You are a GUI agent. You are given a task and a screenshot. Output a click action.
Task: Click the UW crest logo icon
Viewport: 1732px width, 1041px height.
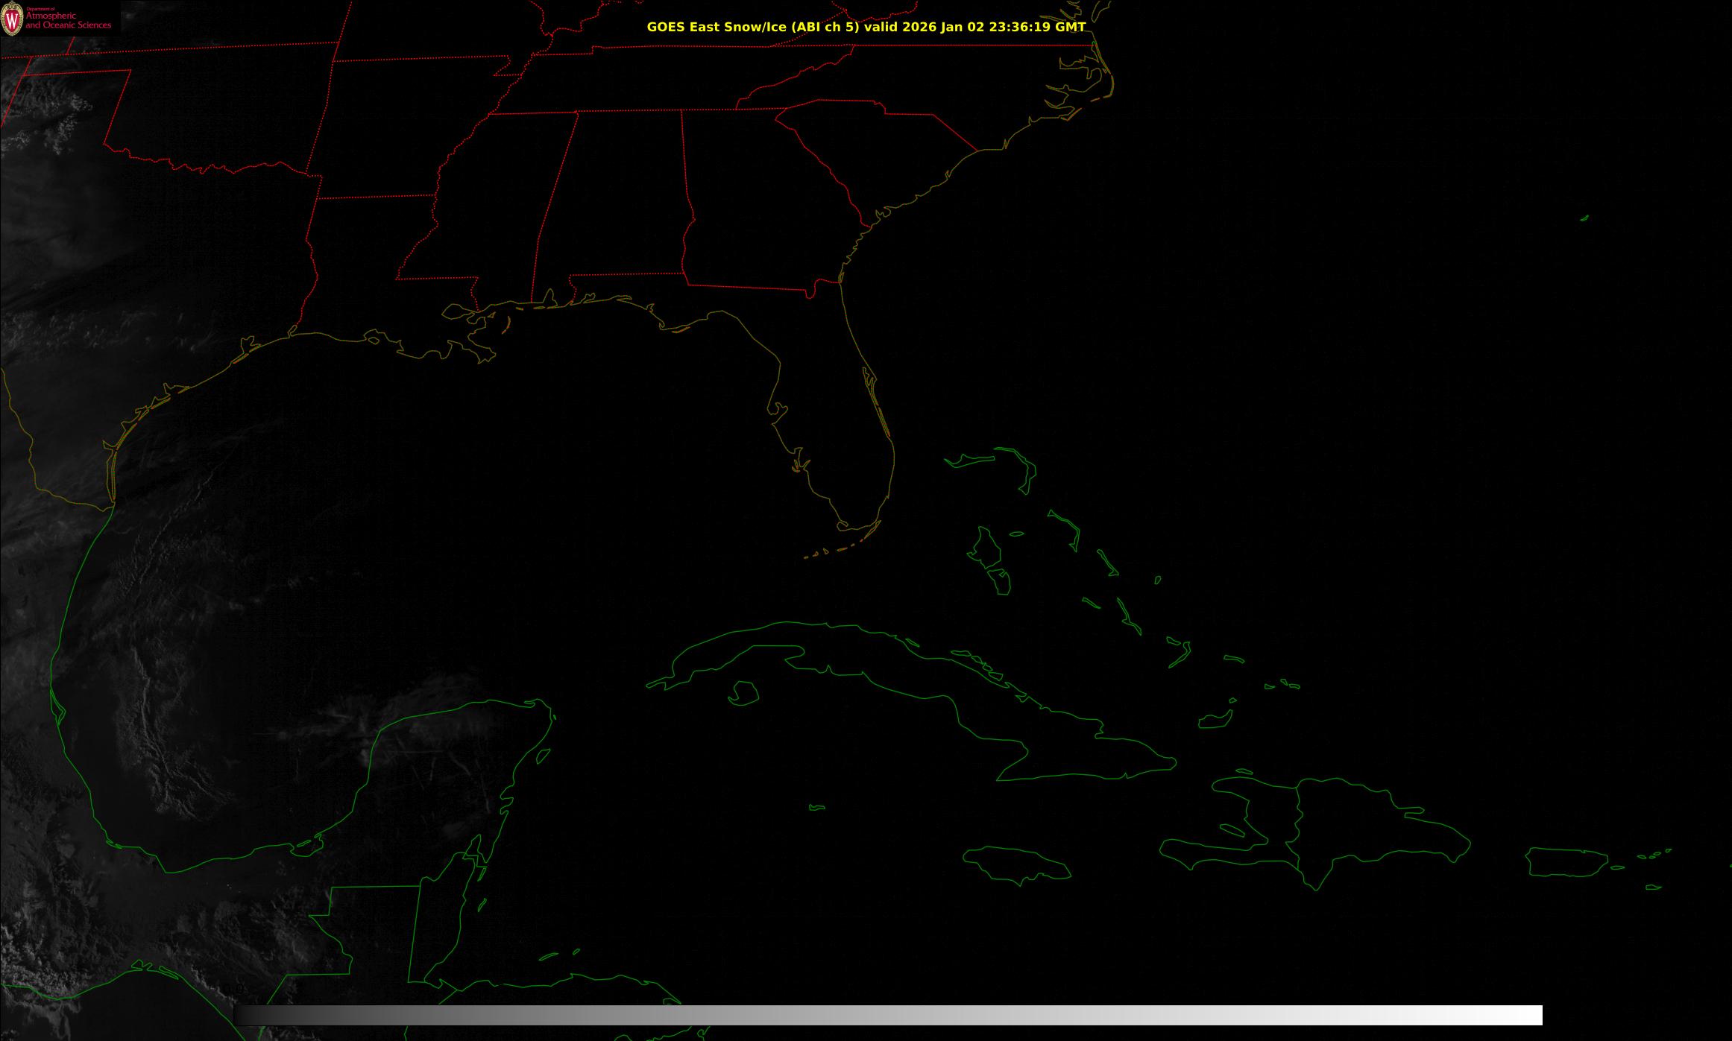coord(12,19)
